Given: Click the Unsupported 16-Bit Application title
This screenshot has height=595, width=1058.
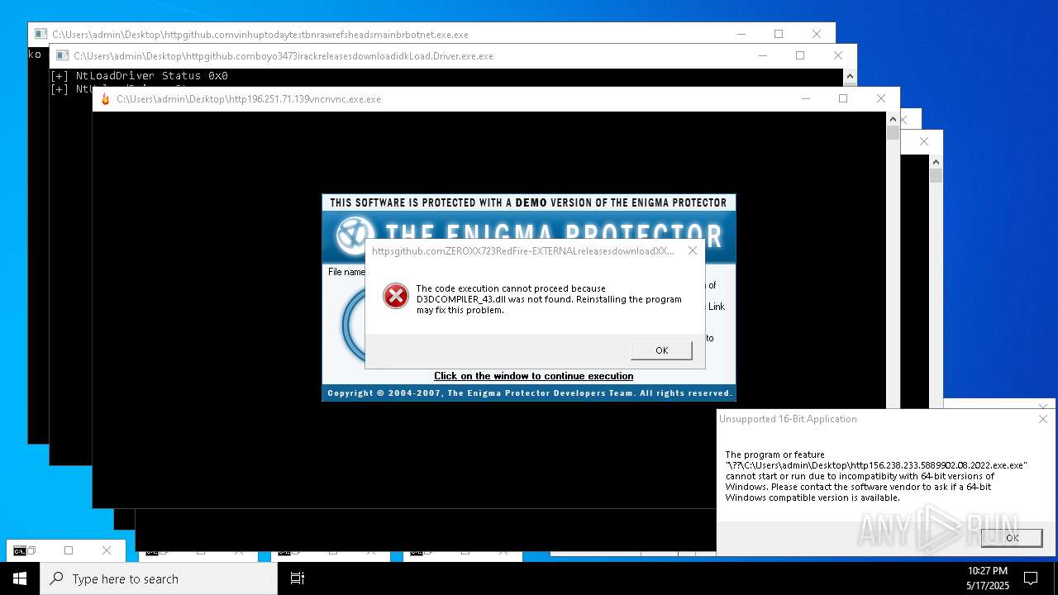Looking at the screenshot, I should 788,419.
